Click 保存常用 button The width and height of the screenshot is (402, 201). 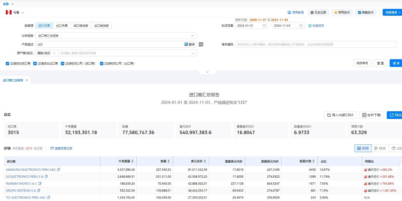point(362,63)
